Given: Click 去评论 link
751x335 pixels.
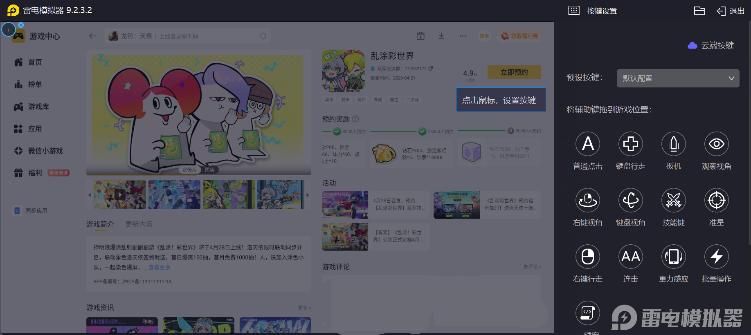Looking at the screenshot, I should [532, 267].
